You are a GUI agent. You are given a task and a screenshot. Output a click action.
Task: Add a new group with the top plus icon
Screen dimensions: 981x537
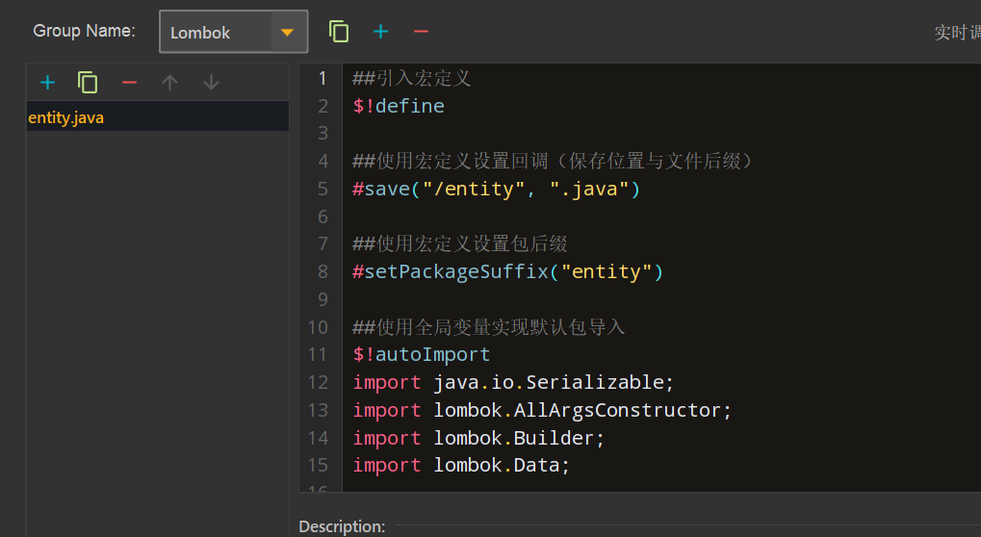[380, 31]
